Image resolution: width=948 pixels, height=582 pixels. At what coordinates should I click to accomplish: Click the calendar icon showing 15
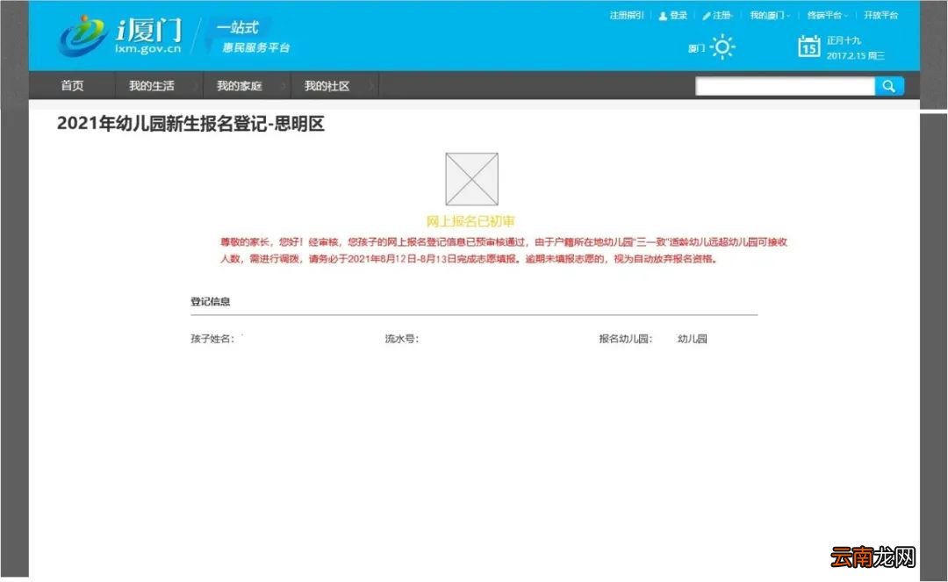[x=809, y=46]
